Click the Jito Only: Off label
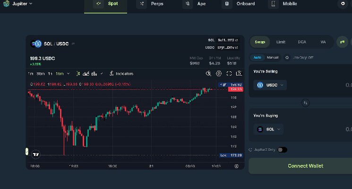The image size is (352, 189). pyautogui.click(x=303, y=58)
